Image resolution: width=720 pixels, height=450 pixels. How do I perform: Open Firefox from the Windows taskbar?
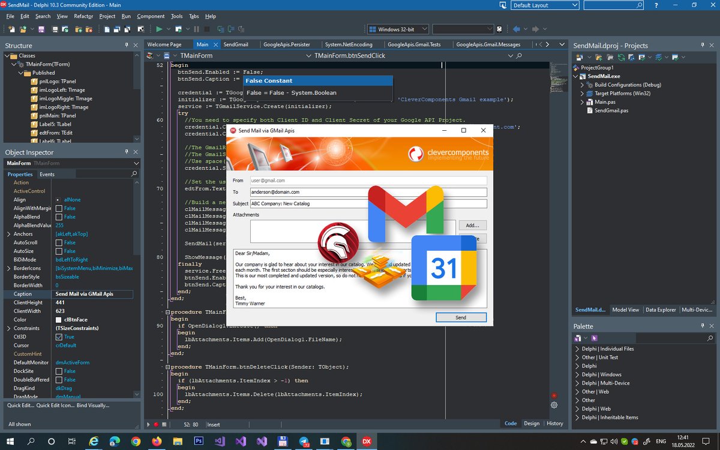[157, 441]
